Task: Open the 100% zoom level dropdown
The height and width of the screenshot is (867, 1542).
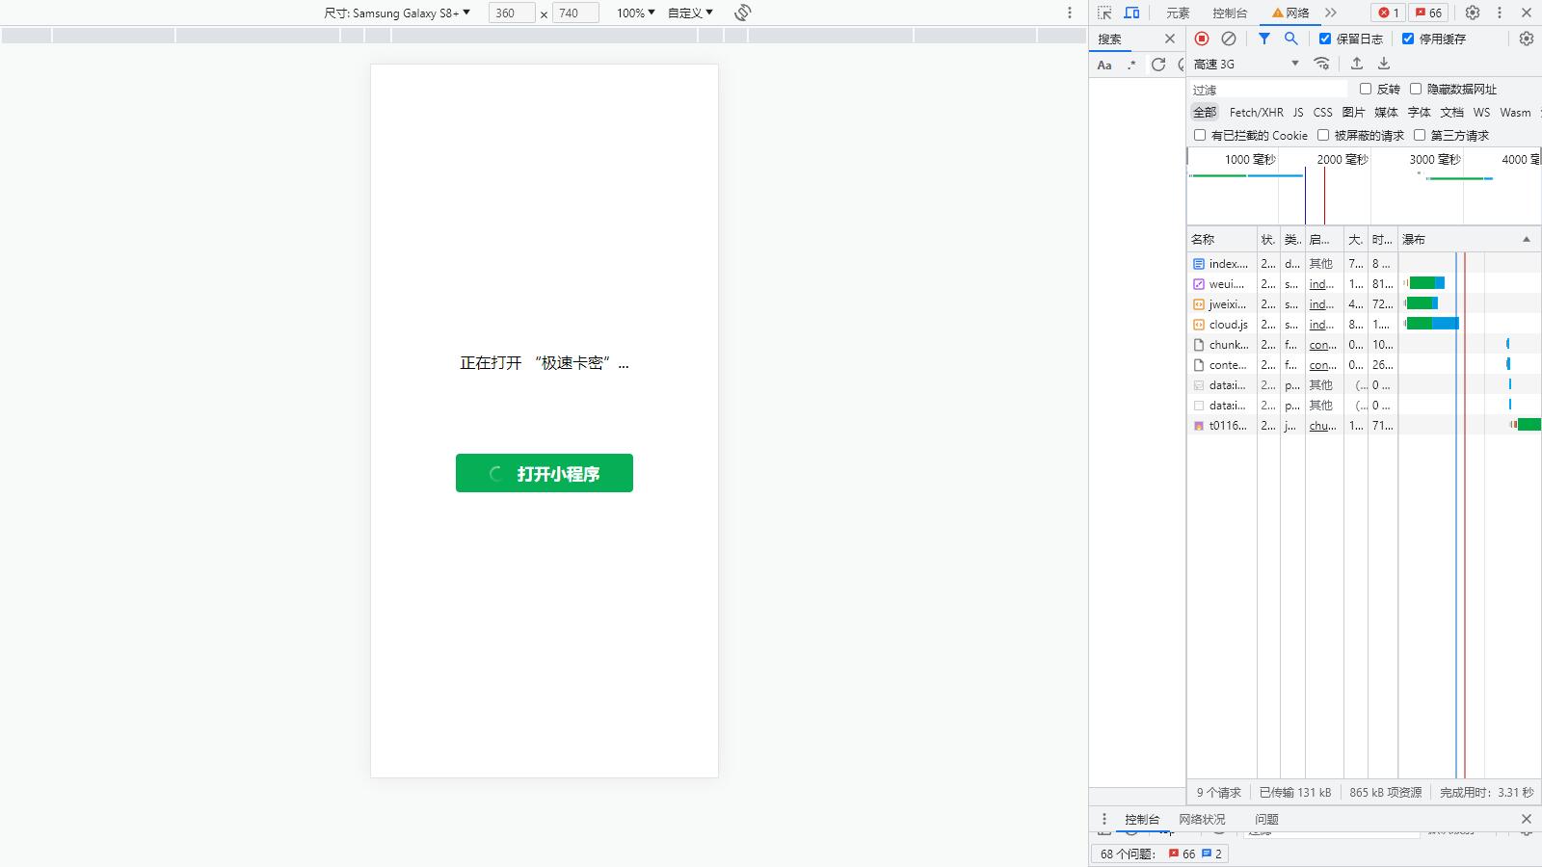Action: pyautogui.click(x=634, y=13)
